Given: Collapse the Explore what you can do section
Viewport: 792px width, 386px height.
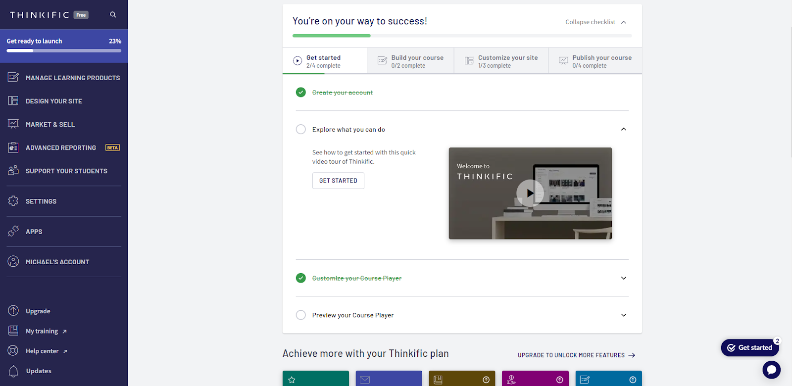Looking at the screenshot, I should pos(624,130).
